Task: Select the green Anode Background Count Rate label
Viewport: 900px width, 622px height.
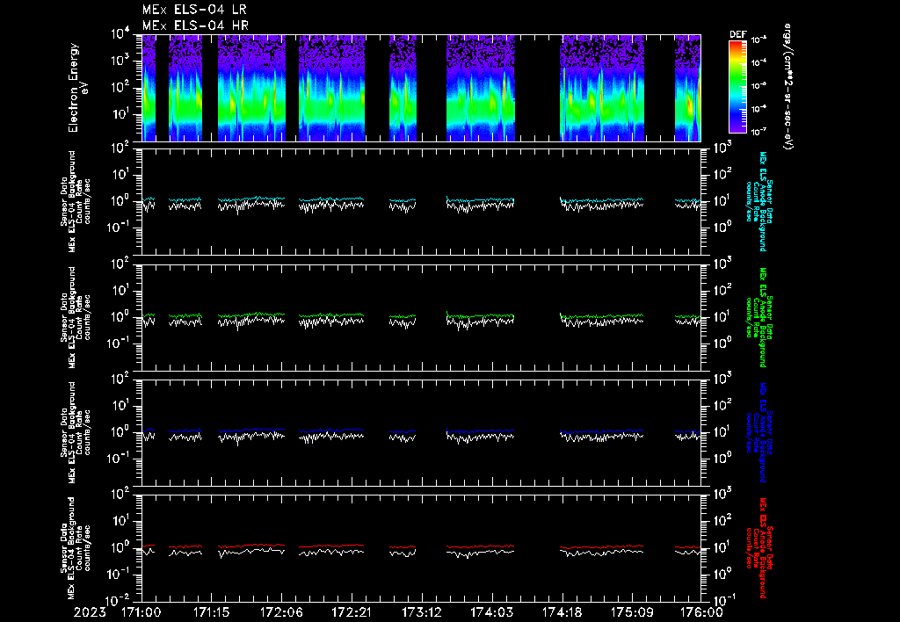Action: click(758, 317)
